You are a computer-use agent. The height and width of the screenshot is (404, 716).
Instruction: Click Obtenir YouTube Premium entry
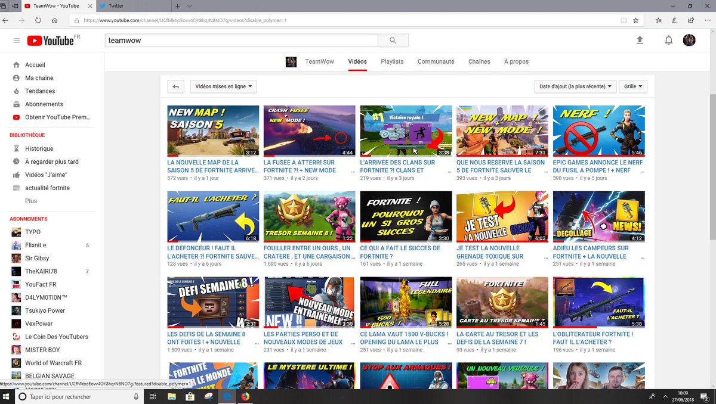pyautogui.click(x=58, y=117)
